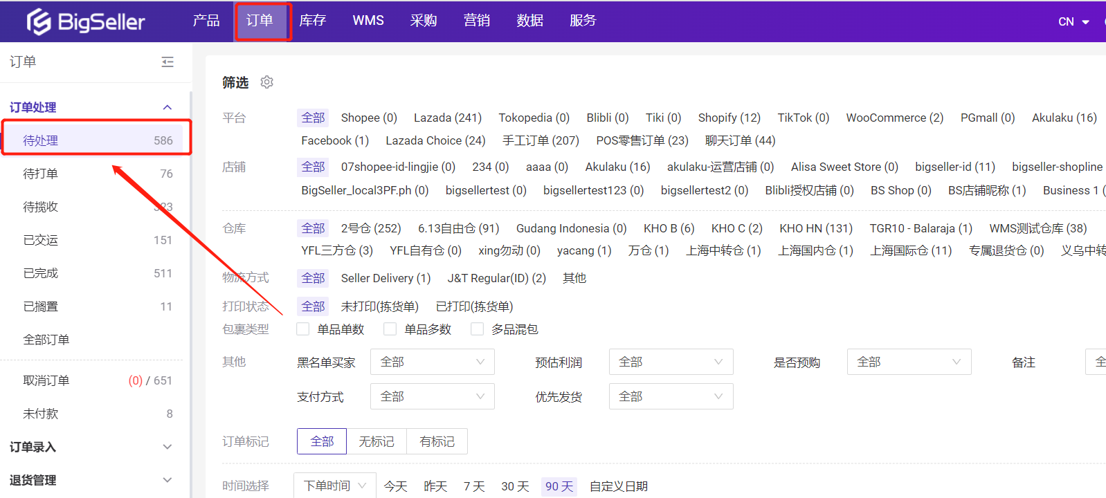Filter platform by 聊天订单 (44)

click(x=741, y=140)
